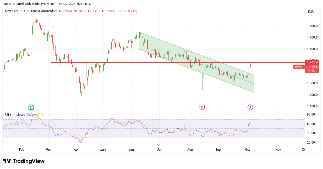Click the green earnings E marker in February
323x169 pixels.
point(31,107)
